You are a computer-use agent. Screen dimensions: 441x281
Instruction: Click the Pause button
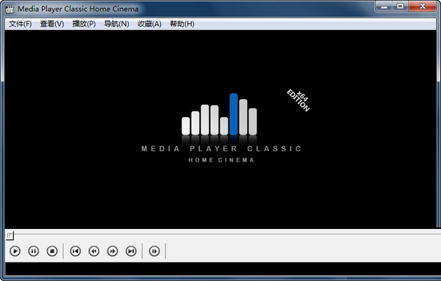34,251
